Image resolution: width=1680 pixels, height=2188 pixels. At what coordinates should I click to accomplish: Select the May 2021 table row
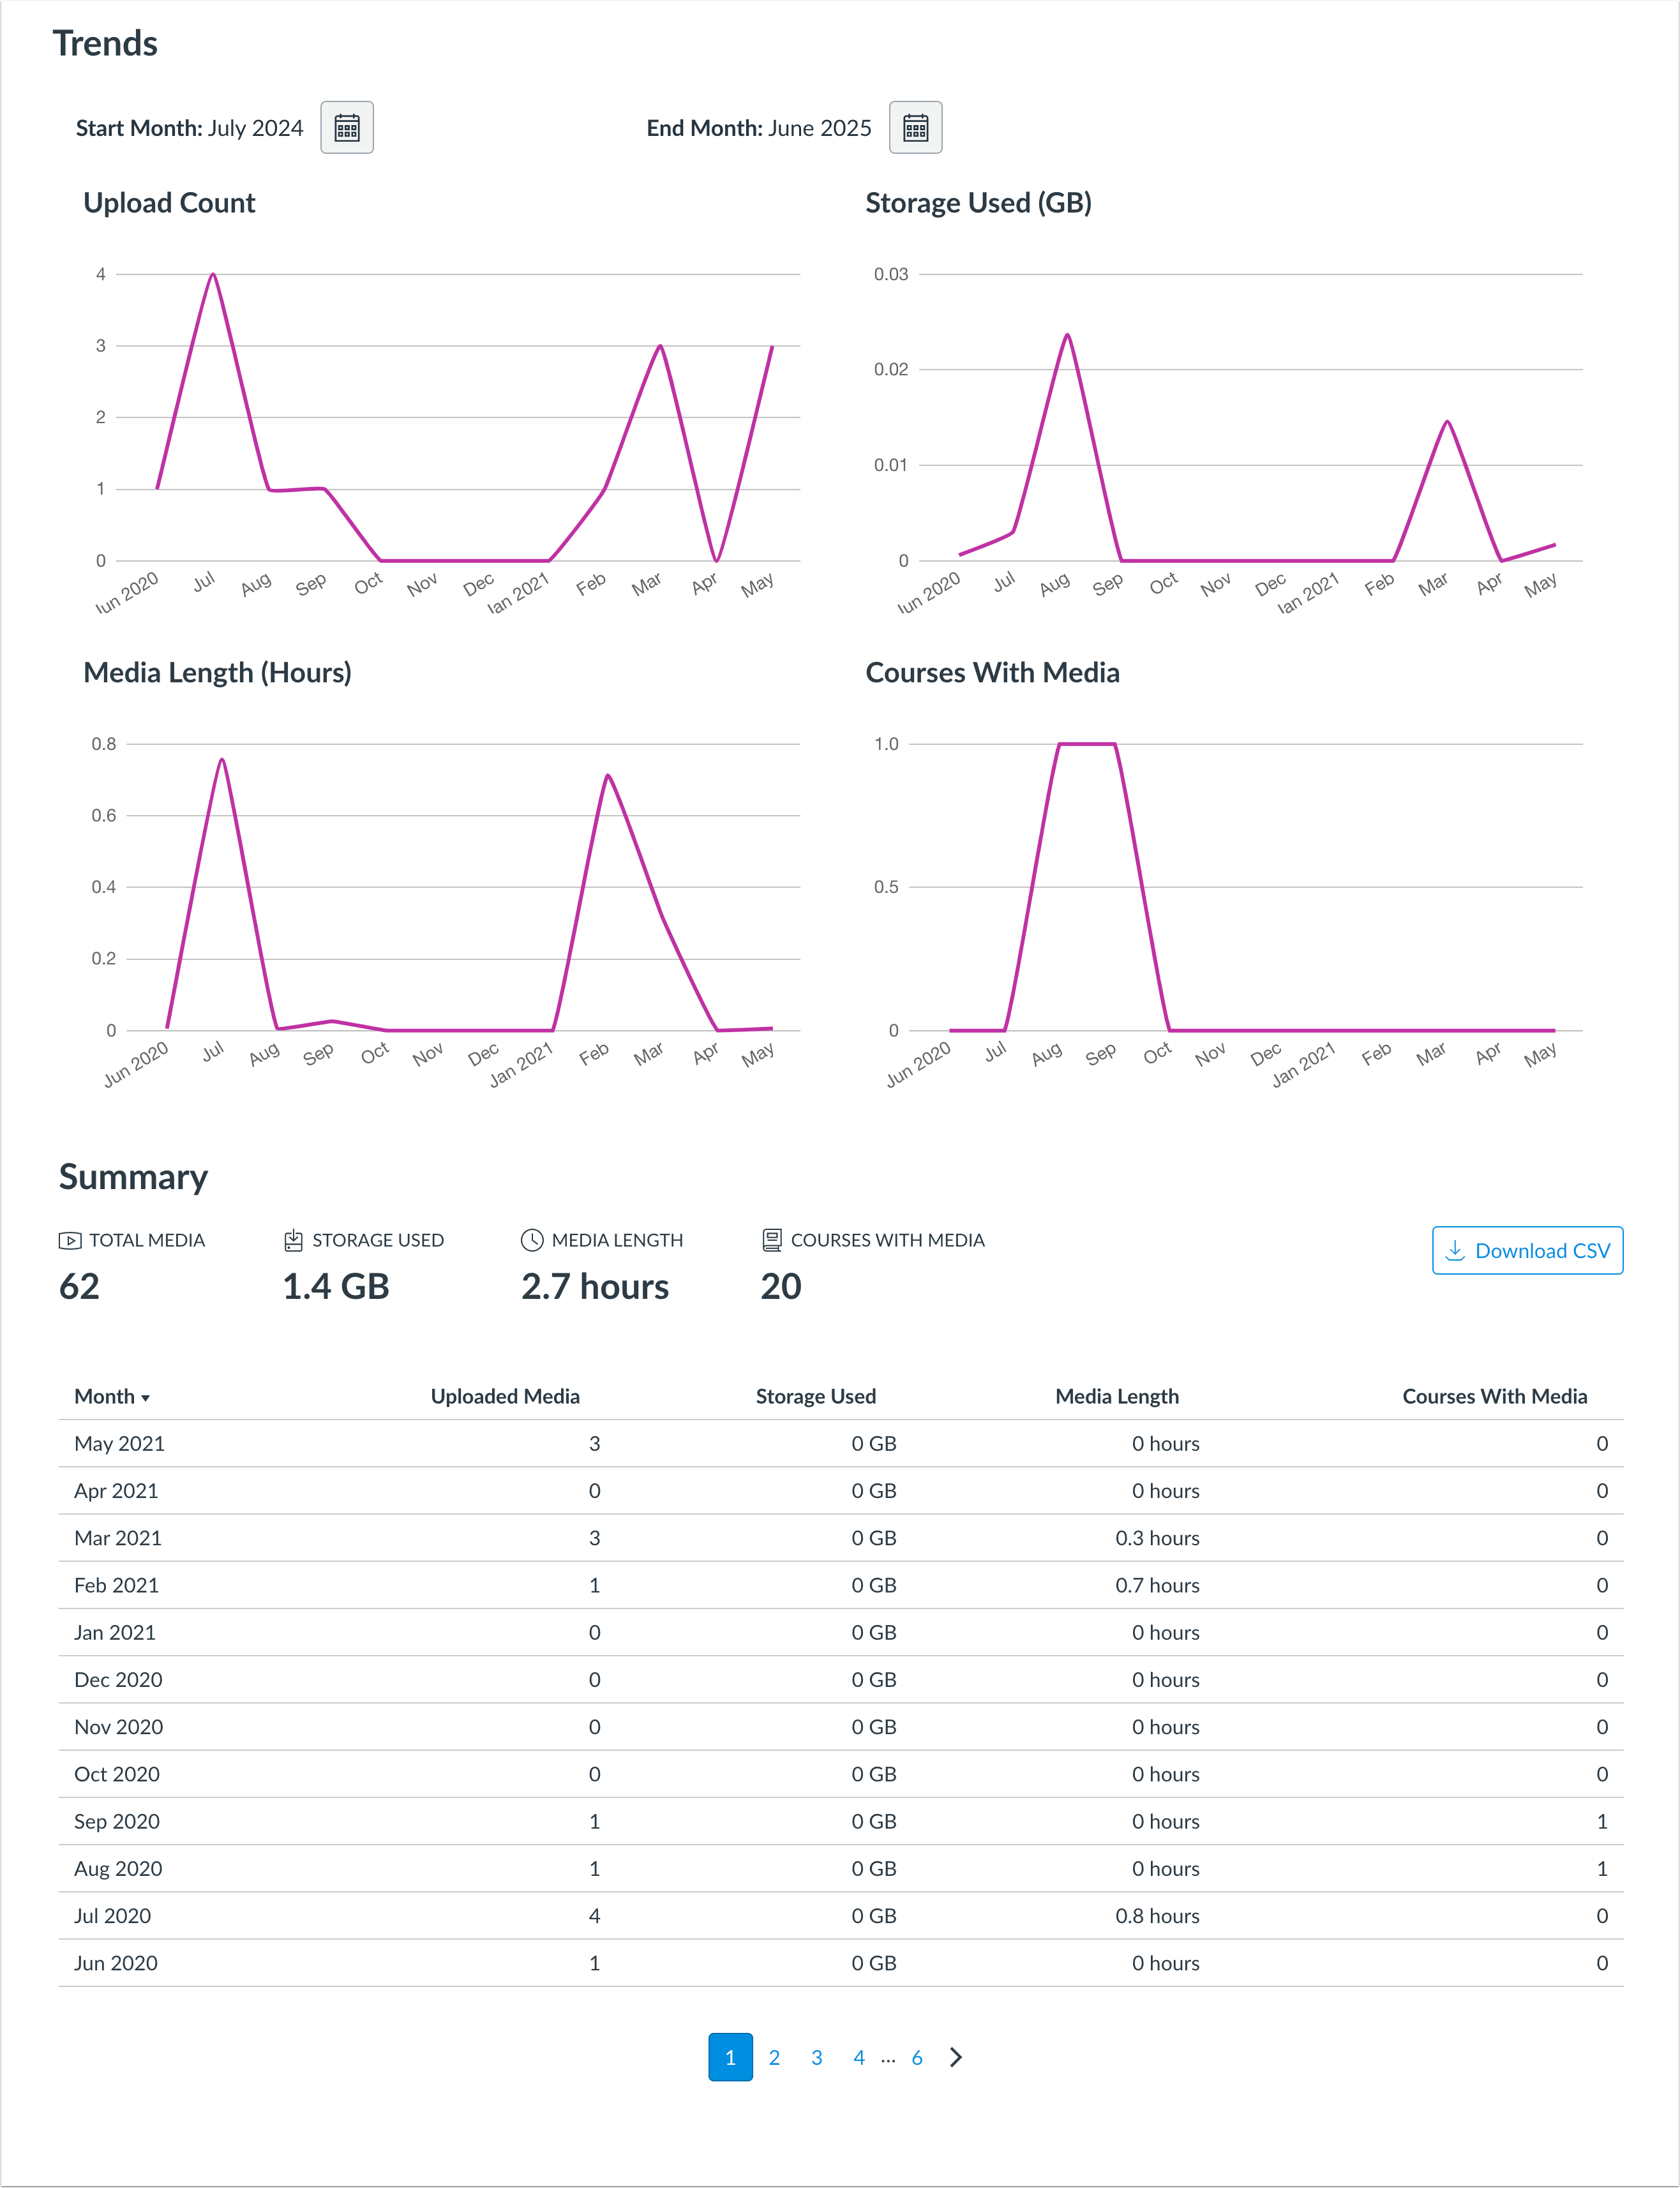pos(840,1443)
